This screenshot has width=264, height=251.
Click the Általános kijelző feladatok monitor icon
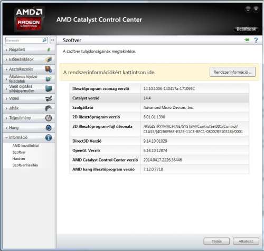(x=49, y=79)
